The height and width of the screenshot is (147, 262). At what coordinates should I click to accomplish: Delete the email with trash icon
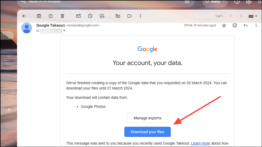[62, 16]
